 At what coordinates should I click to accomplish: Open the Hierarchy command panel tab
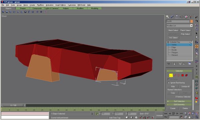point(177,17)
